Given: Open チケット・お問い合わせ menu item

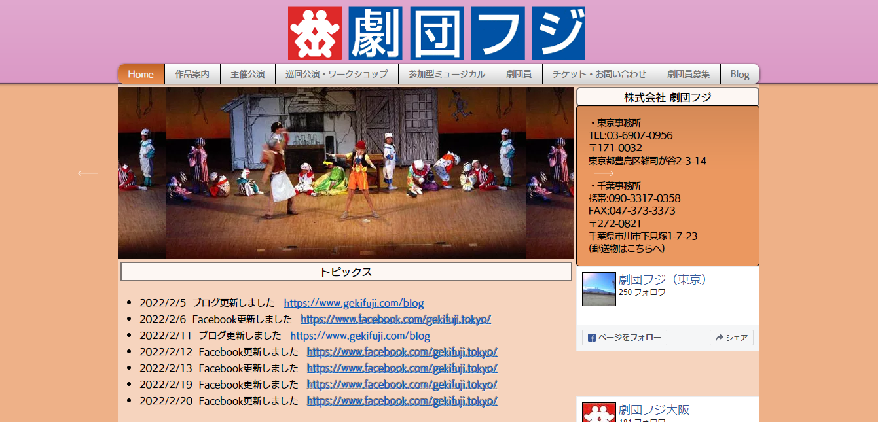Looking at the screenshot, I should [599, 74].
